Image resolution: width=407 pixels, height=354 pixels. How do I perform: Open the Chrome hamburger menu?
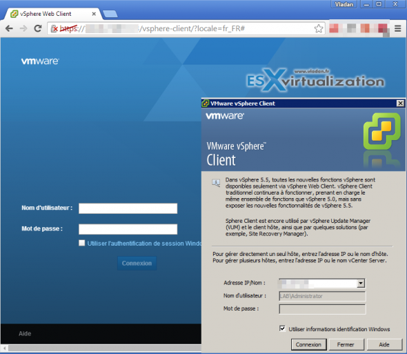click(x=397, y=28)
